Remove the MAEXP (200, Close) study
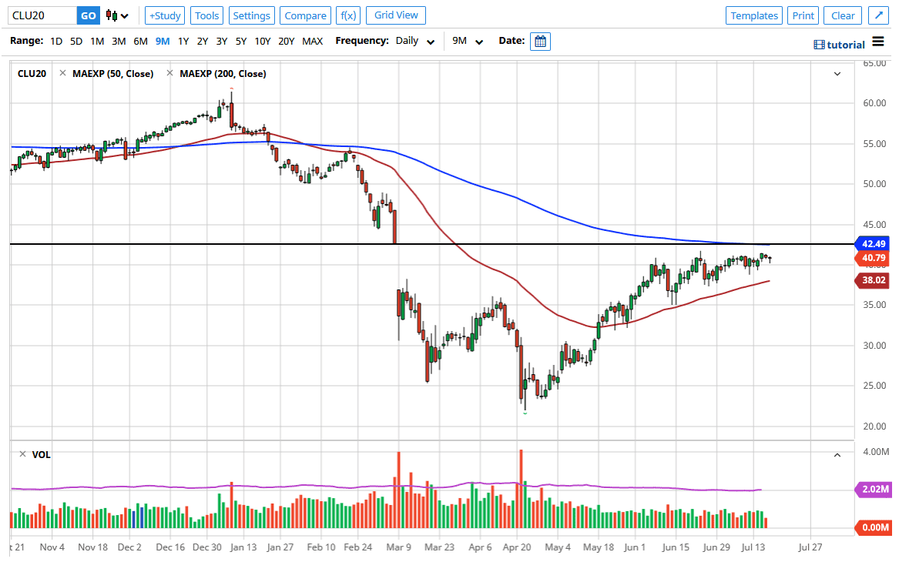Image resolution: width=899 pixels, height=562 pixels. pyautogui.click(x=169, y=74)
